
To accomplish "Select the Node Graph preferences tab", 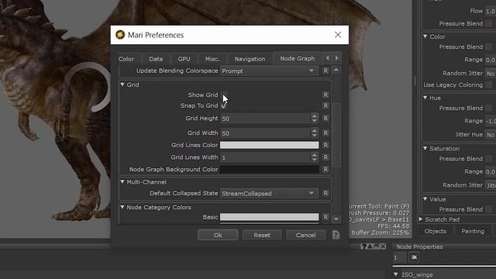I will [x=298, y=58].
